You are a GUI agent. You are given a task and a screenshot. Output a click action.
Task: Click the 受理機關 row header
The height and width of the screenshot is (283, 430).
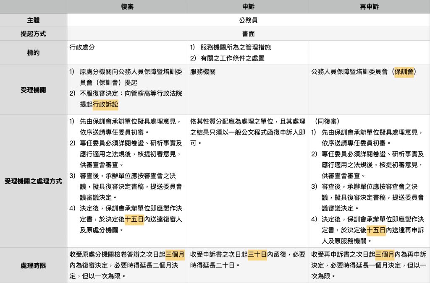tap(34, 90)
